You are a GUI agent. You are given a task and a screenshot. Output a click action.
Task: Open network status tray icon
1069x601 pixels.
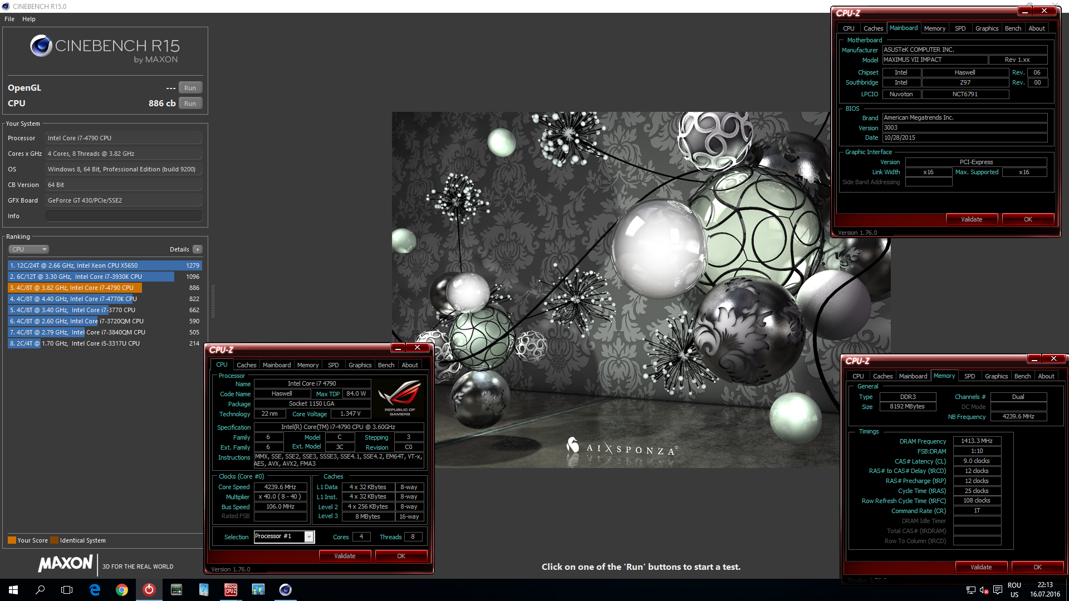click(x=970, y=590)
